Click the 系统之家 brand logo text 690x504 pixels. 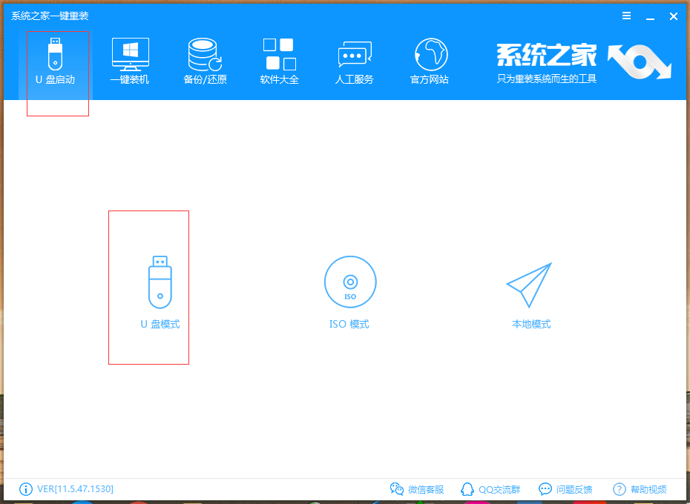point(546,56)
